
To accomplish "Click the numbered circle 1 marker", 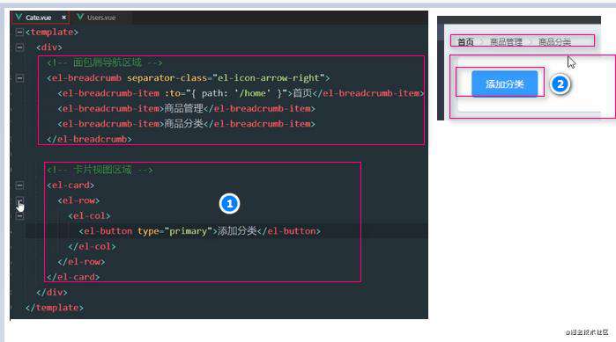I will tap(229, 204).
